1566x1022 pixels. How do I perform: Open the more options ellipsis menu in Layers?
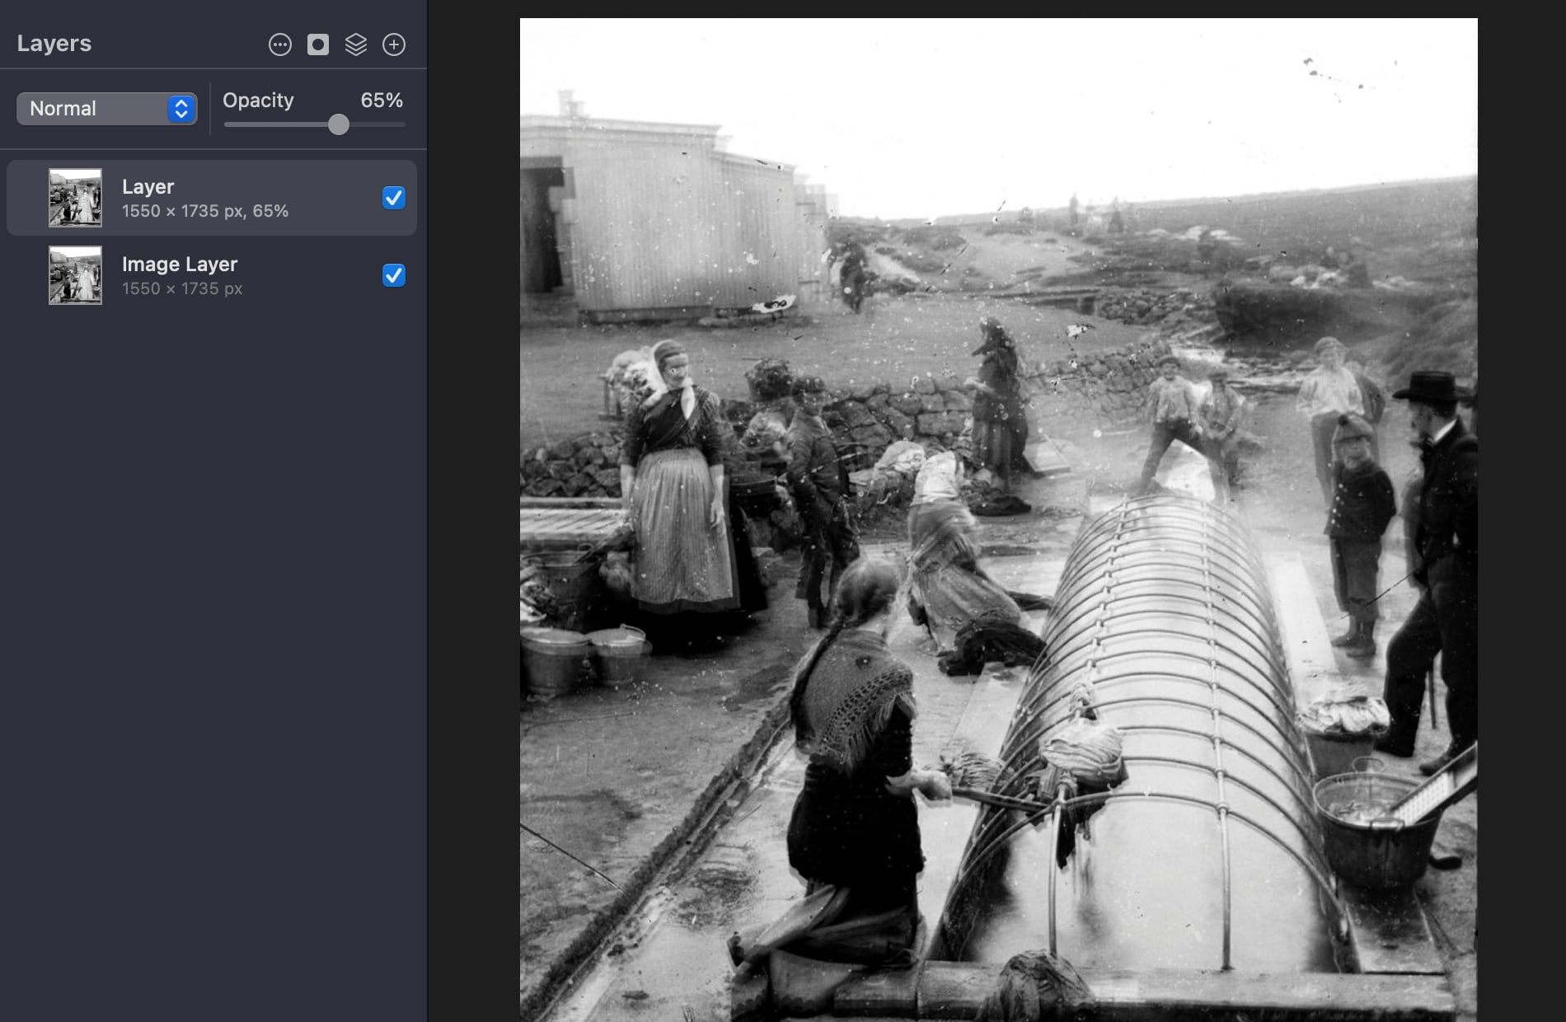(279, 45)
